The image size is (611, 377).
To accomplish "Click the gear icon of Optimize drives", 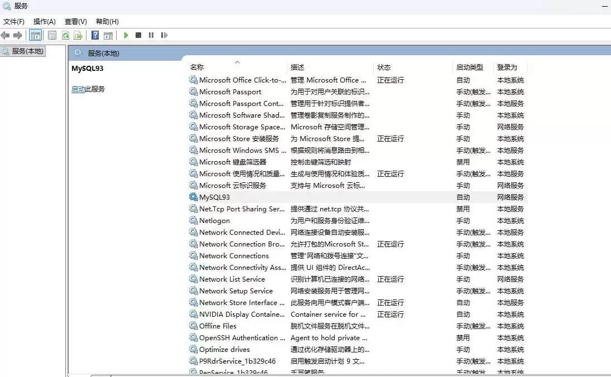I will [193, 349].
